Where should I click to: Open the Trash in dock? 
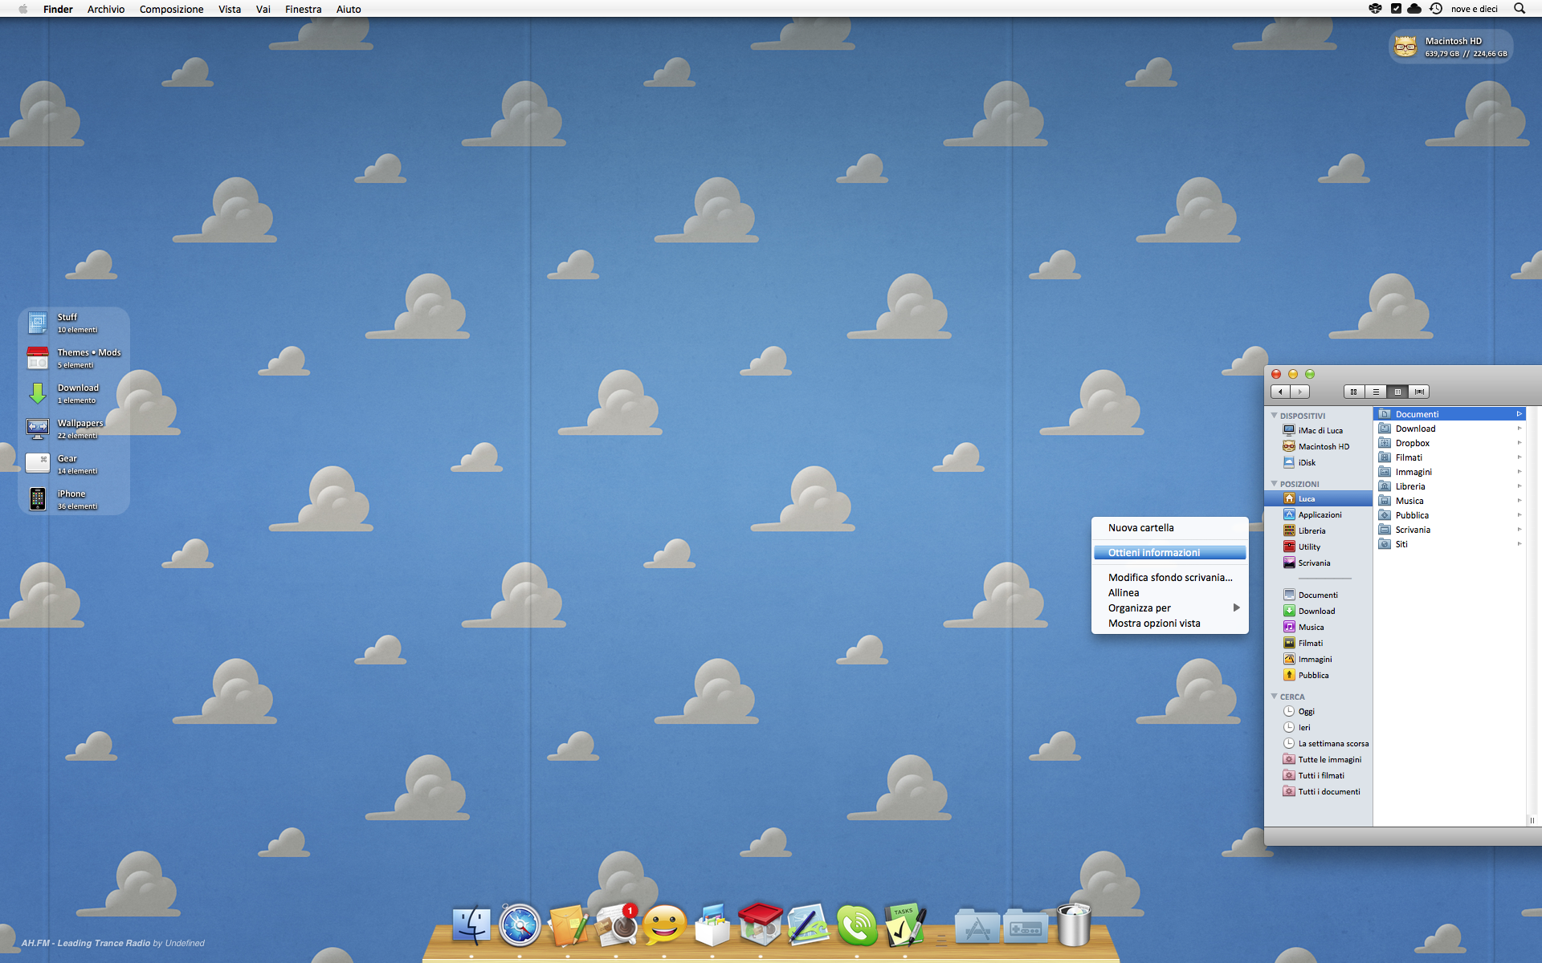click(x=1074, y=925)
